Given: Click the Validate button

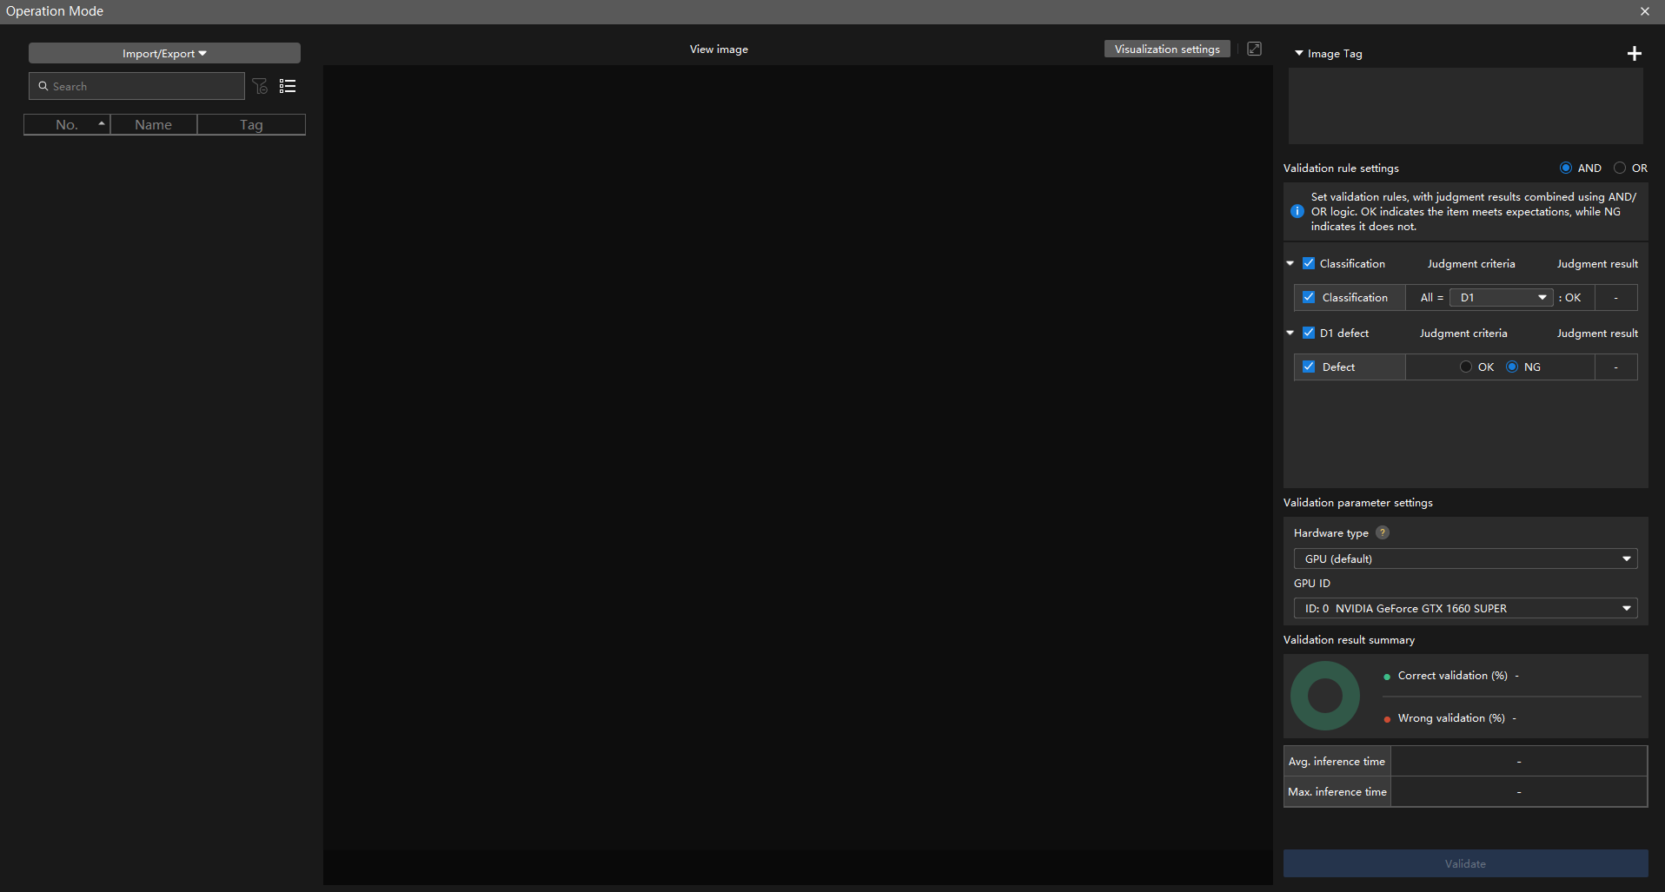Looking at the screenshot, I should pos(1465,863).
